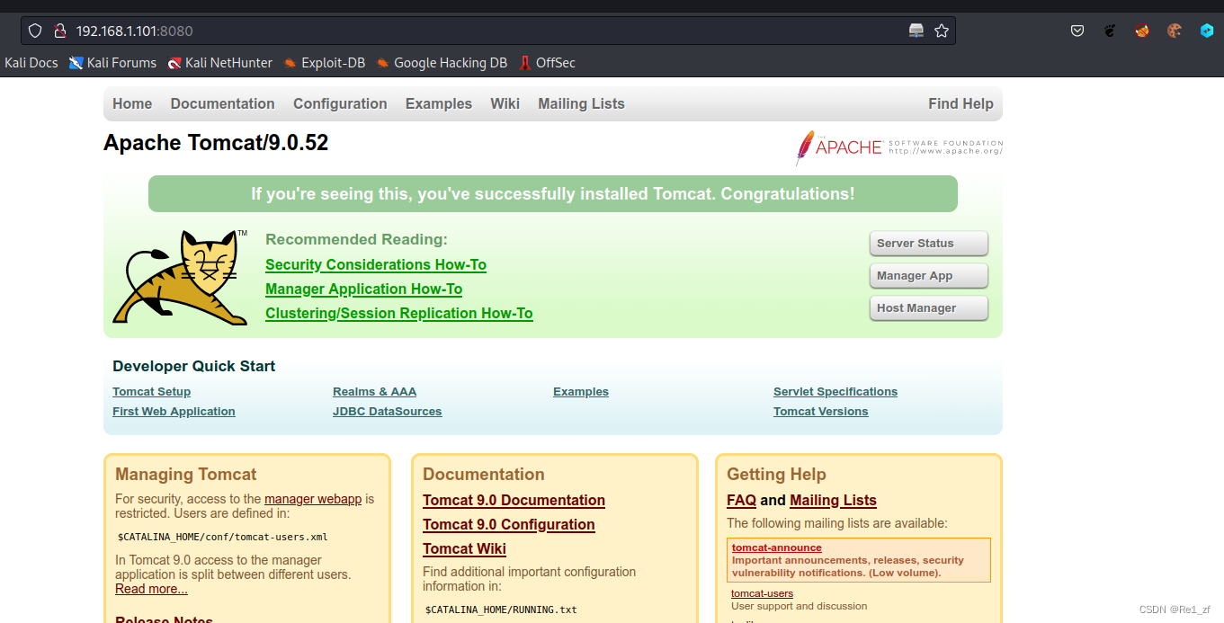Click the red fox extension icon
The width and height of the screenshot is (1224, 623).
click(x=1142, y=31)
